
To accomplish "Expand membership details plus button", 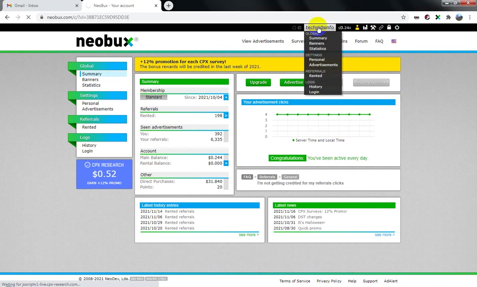I will 226,97.
